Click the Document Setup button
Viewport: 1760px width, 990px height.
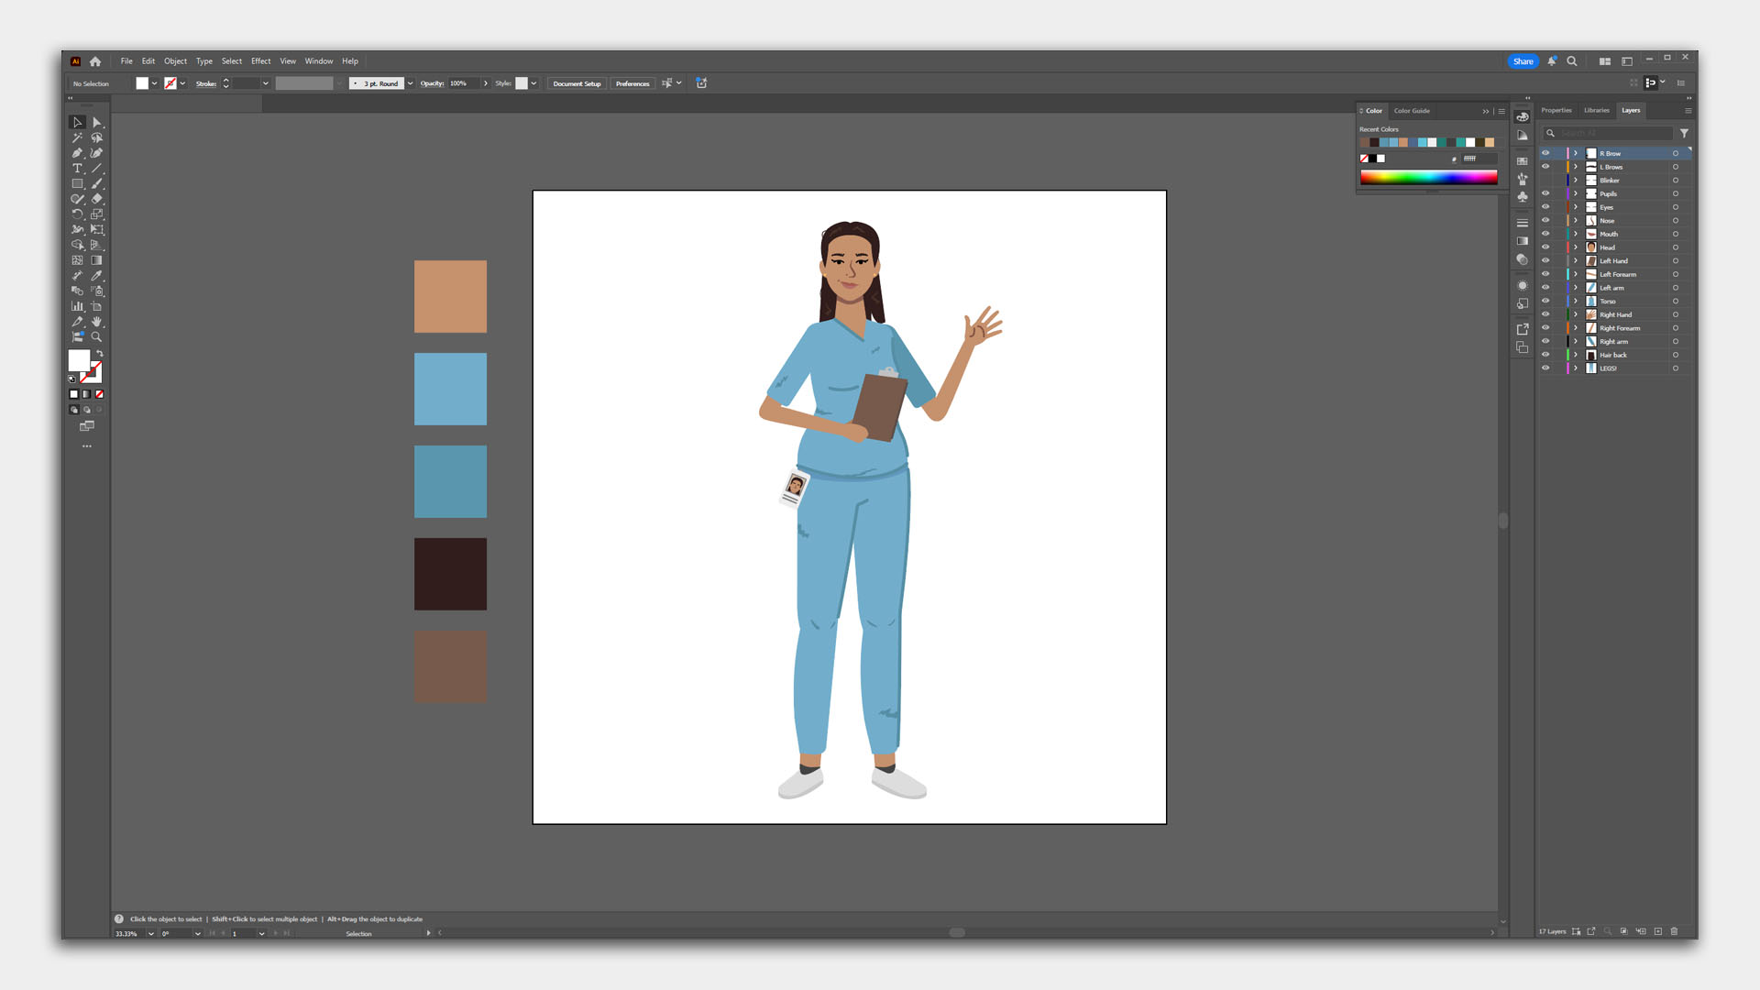[577, 83]
